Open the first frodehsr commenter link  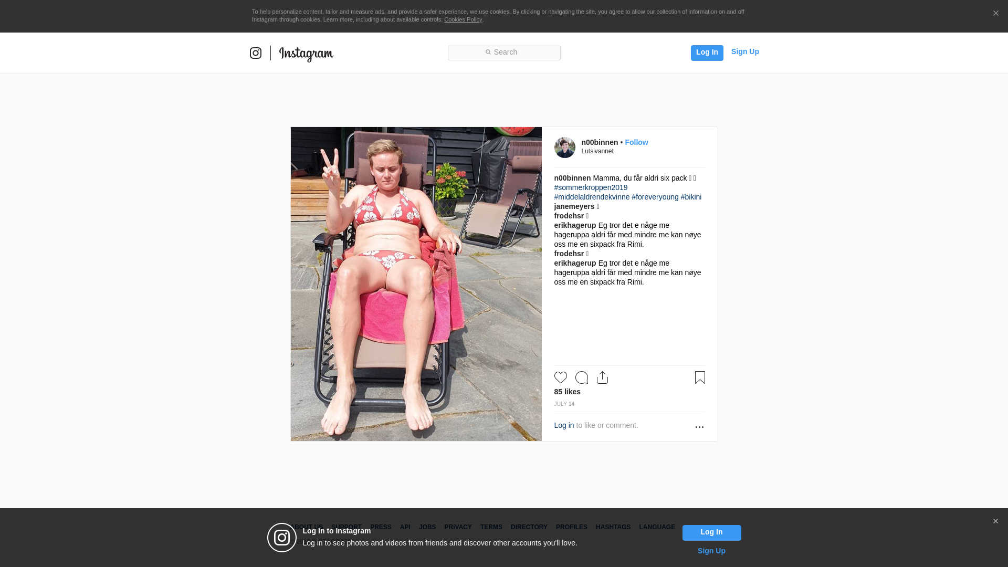(569, 216)
